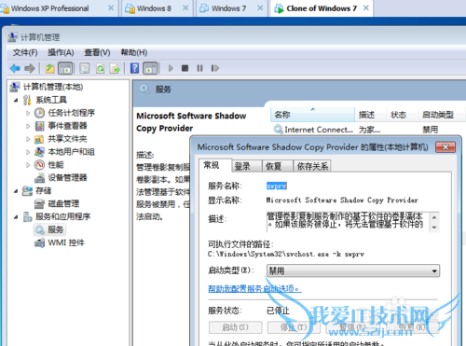This screenshot has width=466, height=346.
Task: Click the description box scroll down arrow
Action: point(434,228)
